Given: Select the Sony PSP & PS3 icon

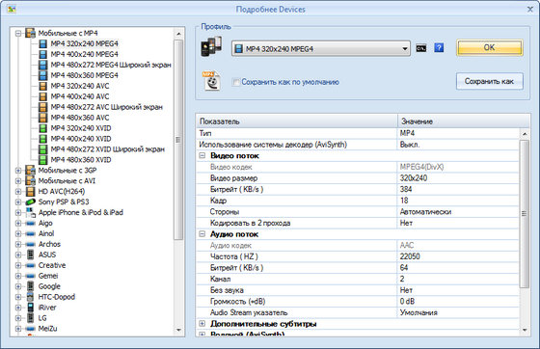Looking at the screenshot, I should [30, 201].
